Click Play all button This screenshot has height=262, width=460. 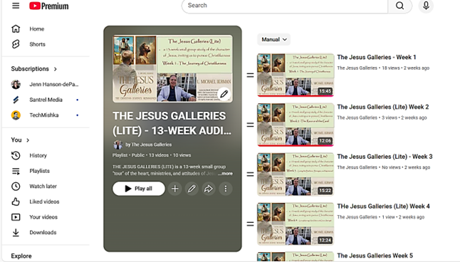pos(139,189)
